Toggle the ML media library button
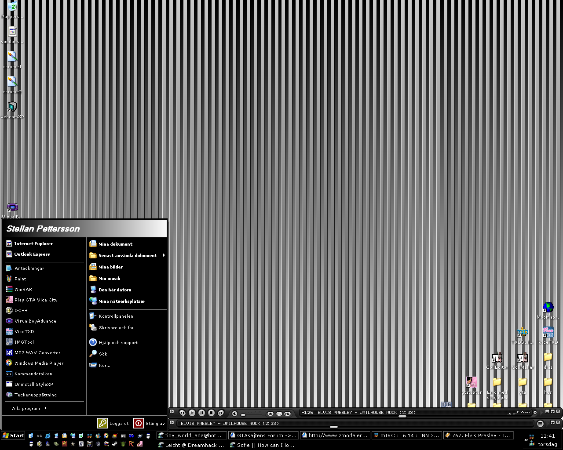Image resolution: width=563 pixels, height=450 pixels. 287,414
